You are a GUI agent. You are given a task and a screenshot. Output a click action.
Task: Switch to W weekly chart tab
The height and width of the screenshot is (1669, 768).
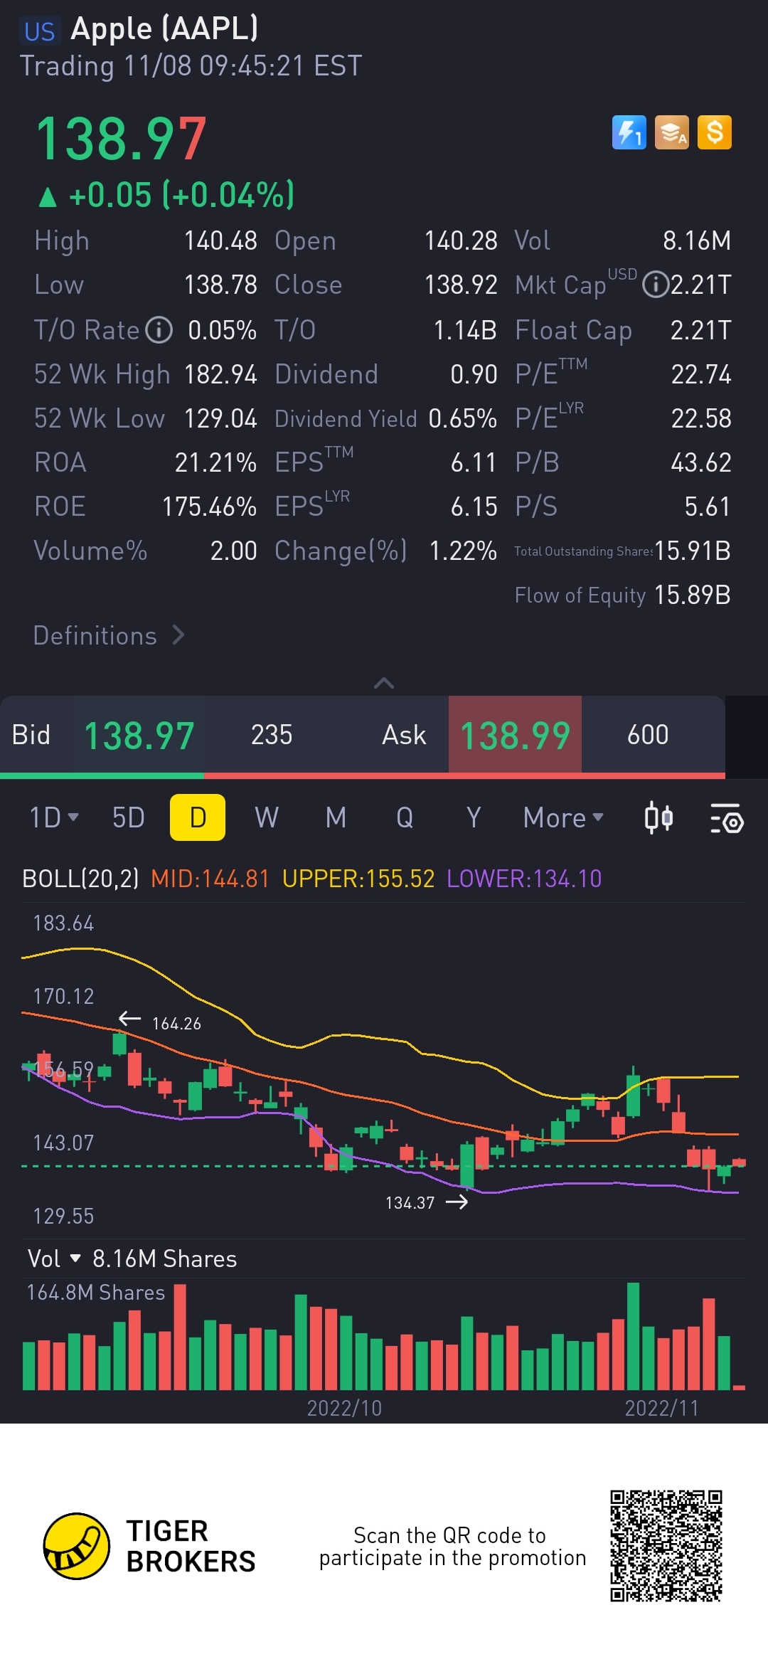click(267, 817)
